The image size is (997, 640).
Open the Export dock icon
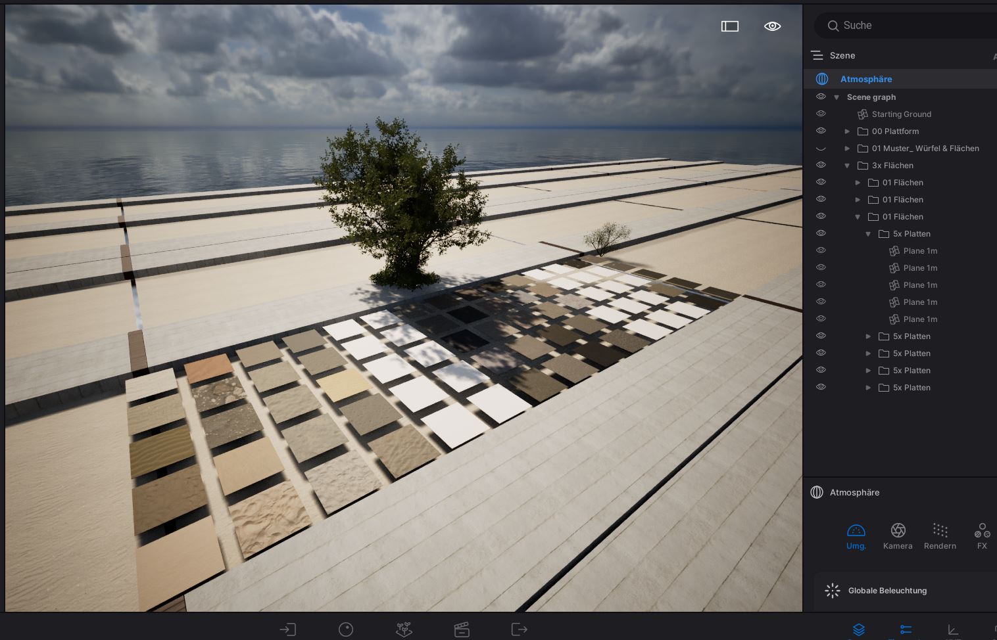tap(520, 629)
